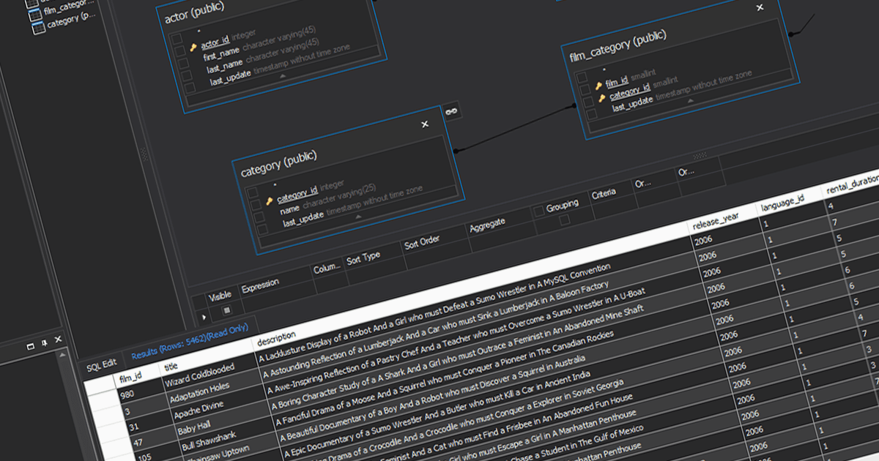879x461 pixels.
Task: Click the key icon beside category_id in film_category table
Action: (x=602, y=98)
